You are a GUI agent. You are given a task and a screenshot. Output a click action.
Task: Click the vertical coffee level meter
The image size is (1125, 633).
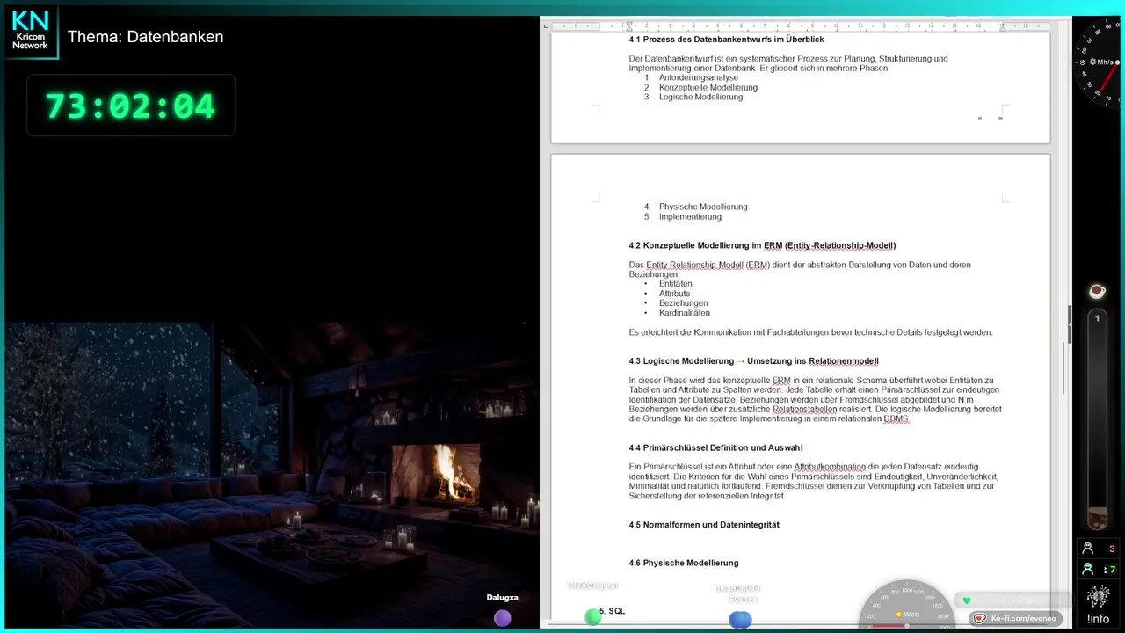click(x=1097, y=418)
